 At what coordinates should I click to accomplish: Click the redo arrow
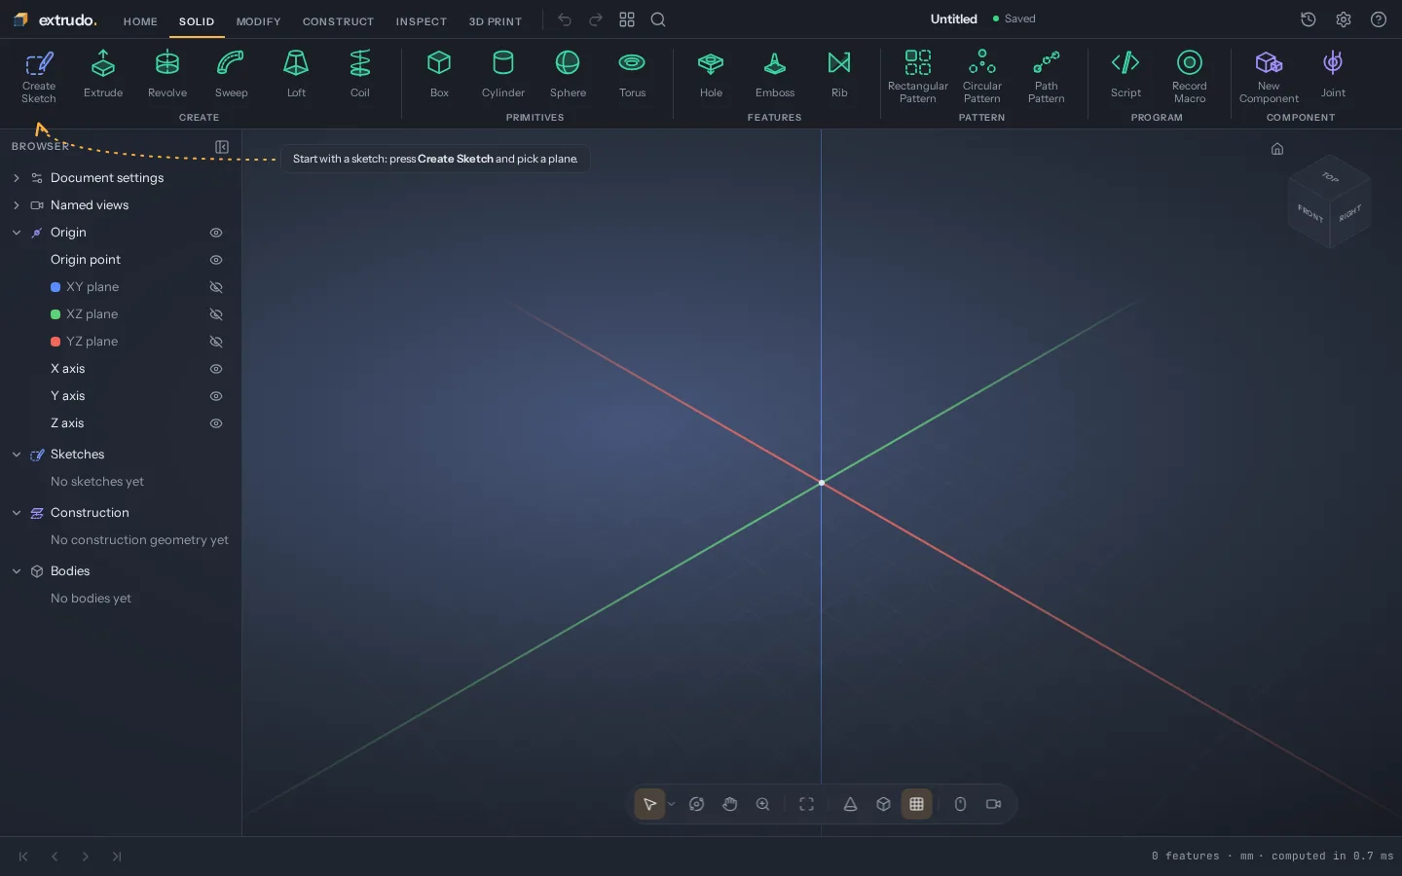tap(596, 19)
